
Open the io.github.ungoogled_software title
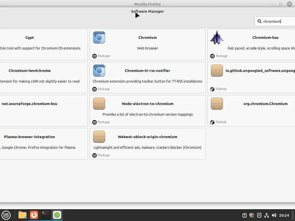pos(260,71)
